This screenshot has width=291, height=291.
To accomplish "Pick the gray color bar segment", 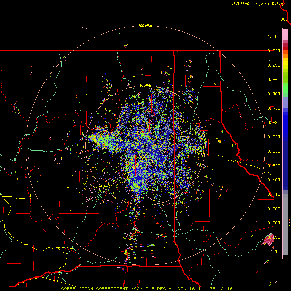I will [x=286, y=225].
